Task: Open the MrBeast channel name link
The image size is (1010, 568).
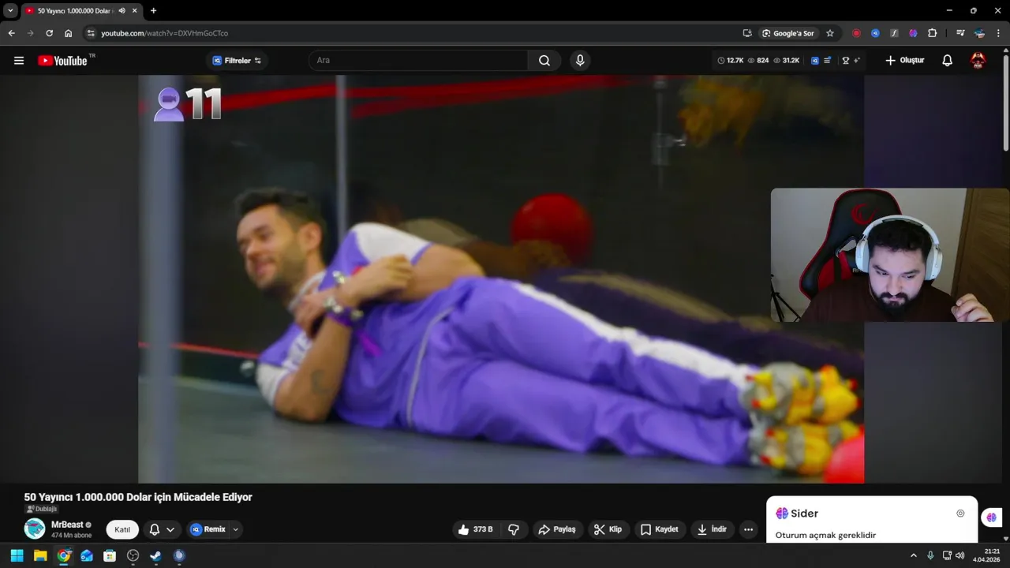Action: [x=67, y=525]
